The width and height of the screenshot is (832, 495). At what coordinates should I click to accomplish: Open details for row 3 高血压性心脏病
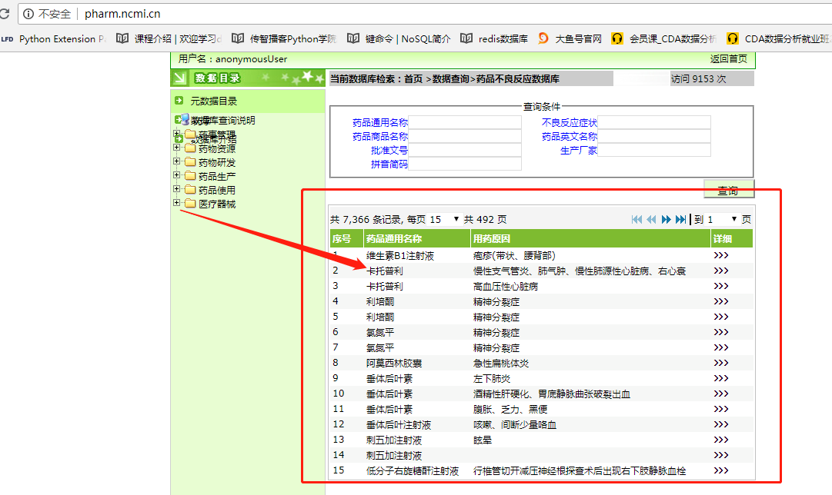tap(721, 286)
